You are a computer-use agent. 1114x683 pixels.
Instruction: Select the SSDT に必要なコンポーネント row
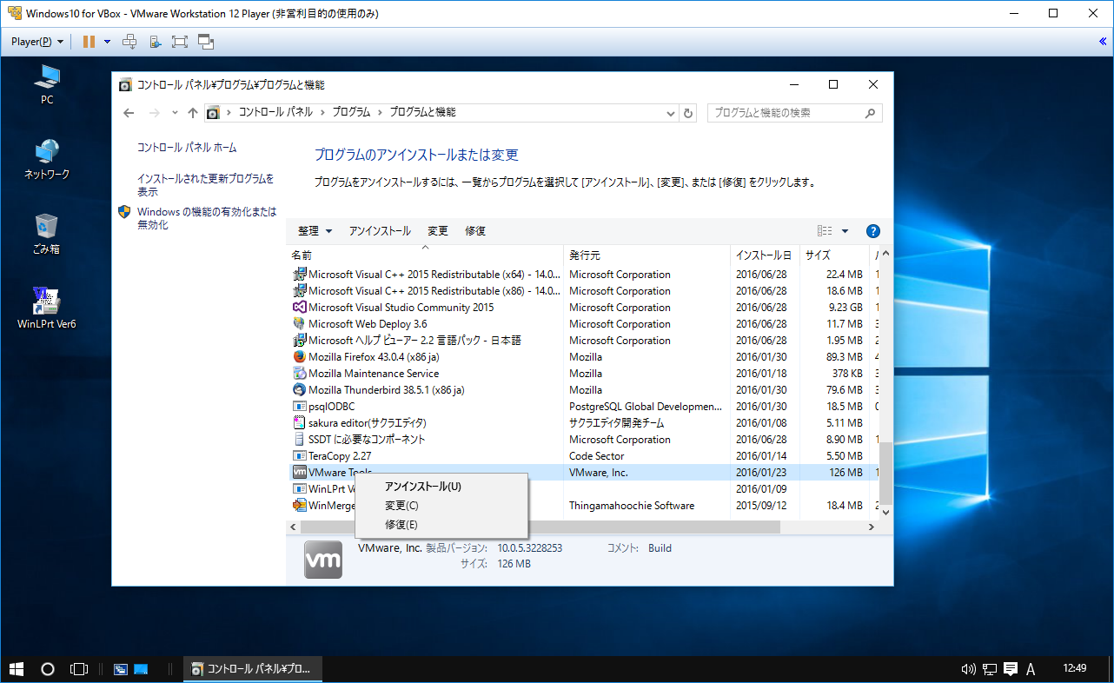(x=583, y=440)
